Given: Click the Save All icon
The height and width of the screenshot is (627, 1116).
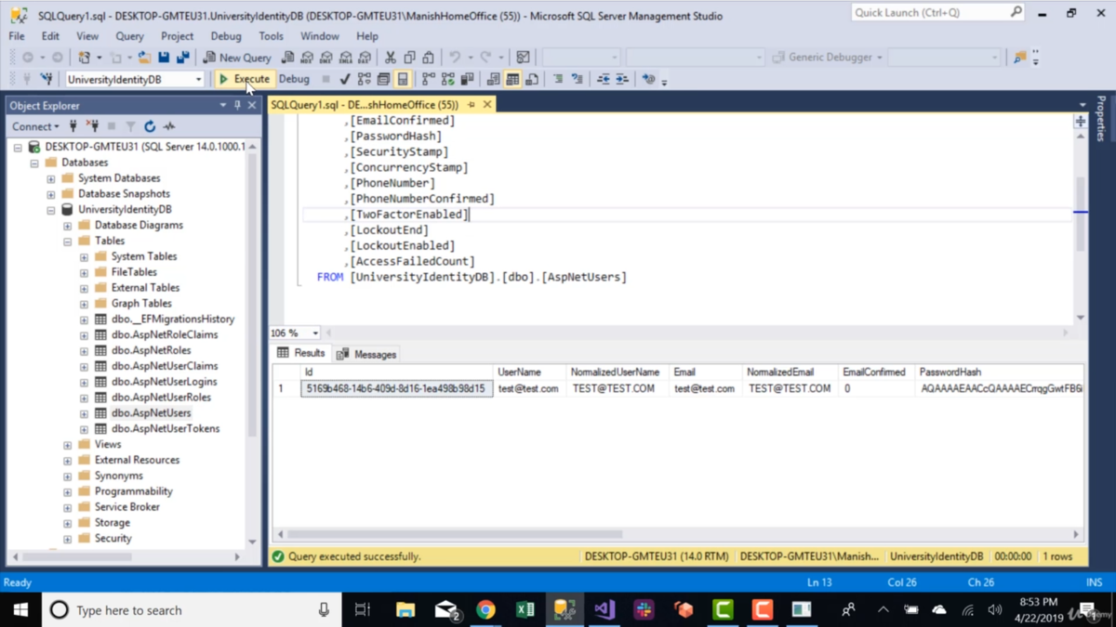Looking at the screenshot, I should tap(182, 58).
